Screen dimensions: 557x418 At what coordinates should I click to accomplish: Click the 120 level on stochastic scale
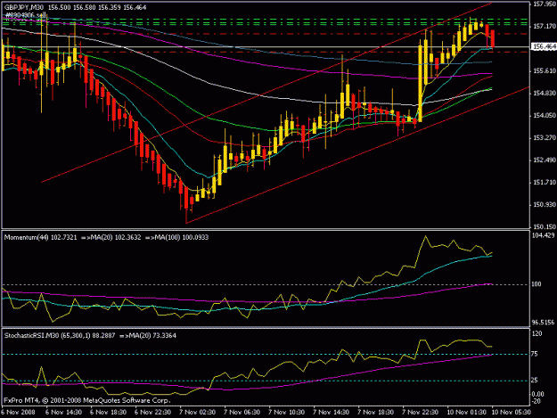tap(537, 333)
